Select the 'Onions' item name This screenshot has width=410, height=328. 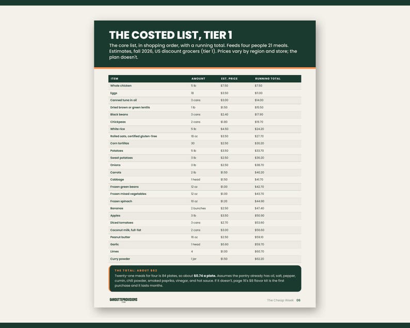(x=115, y=165)
